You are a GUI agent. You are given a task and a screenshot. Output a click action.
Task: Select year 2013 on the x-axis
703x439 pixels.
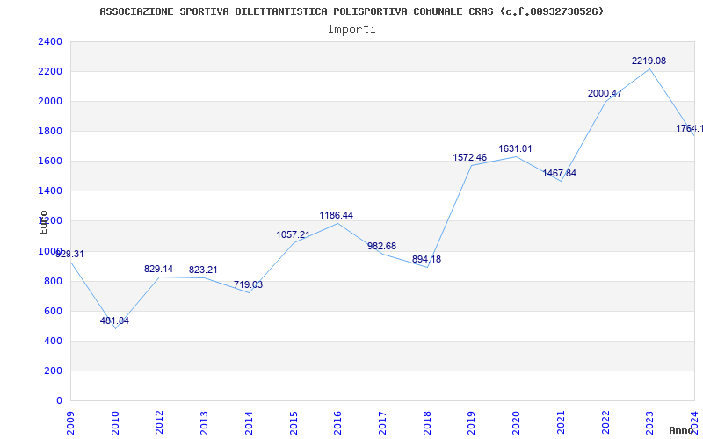[205, 422]
